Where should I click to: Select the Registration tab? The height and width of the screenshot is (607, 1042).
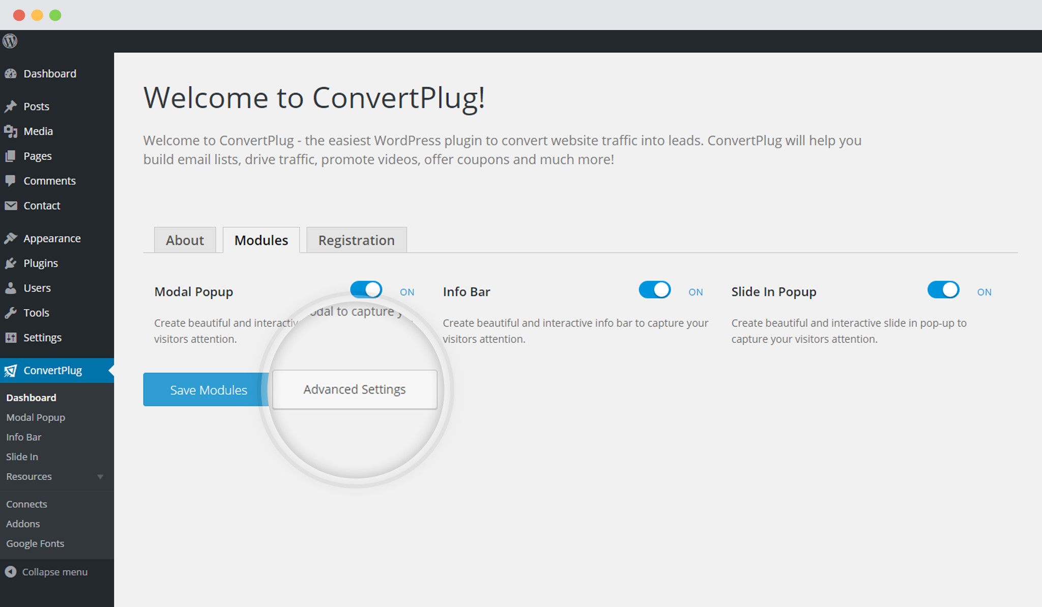(354, 240)
